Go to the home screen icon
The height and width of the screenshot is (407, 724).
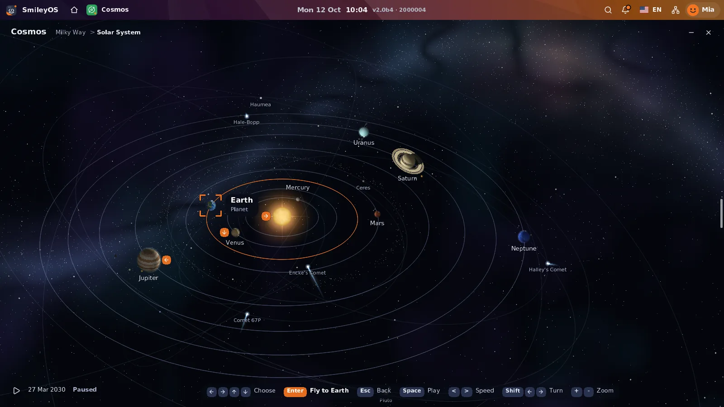(x=74, y=9)
